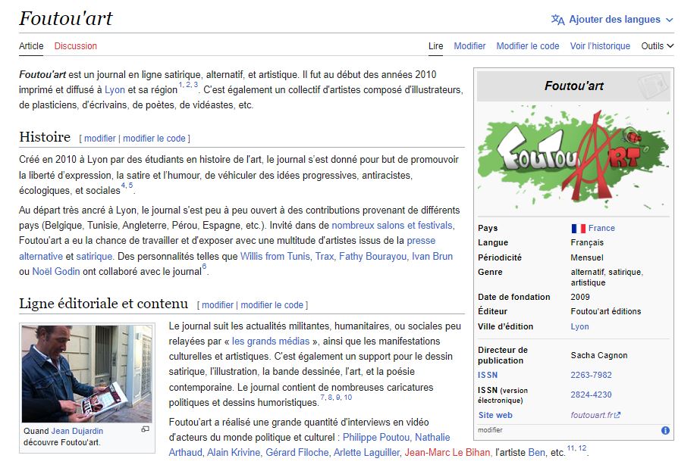Open Alain Krivine link
Screen dimensions: 697x471
[234, 452]
